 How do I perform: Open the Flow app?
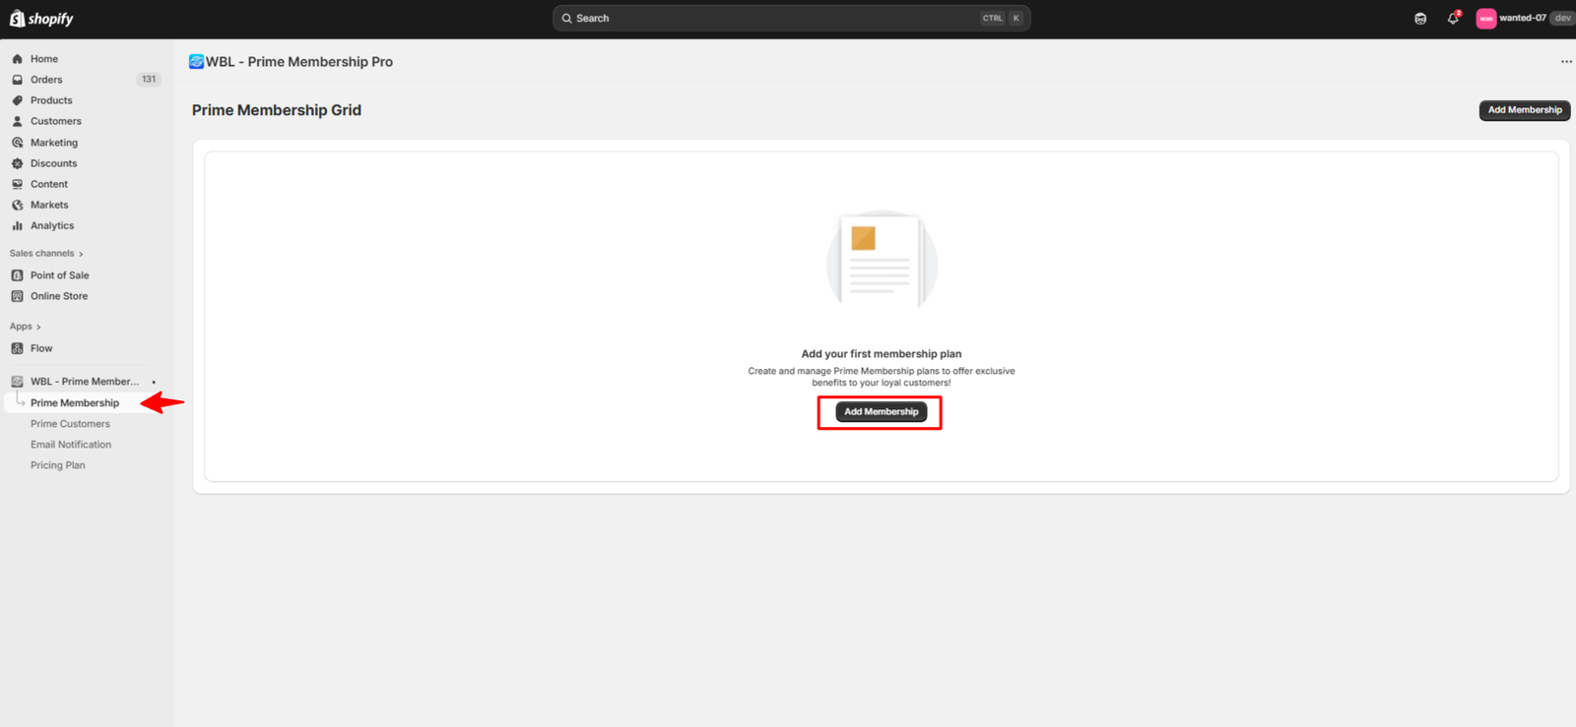(x=41, y=348)
